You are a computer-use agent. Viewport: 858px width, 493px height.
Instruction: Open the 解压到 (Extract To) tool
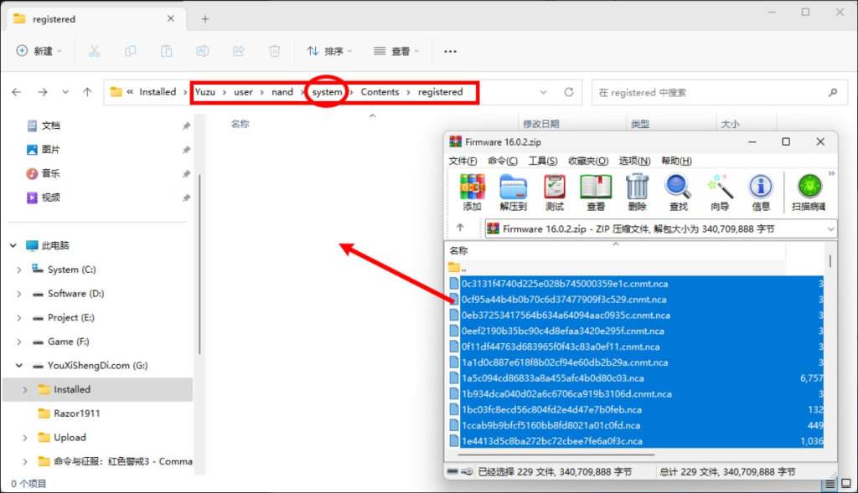(514, 191)
